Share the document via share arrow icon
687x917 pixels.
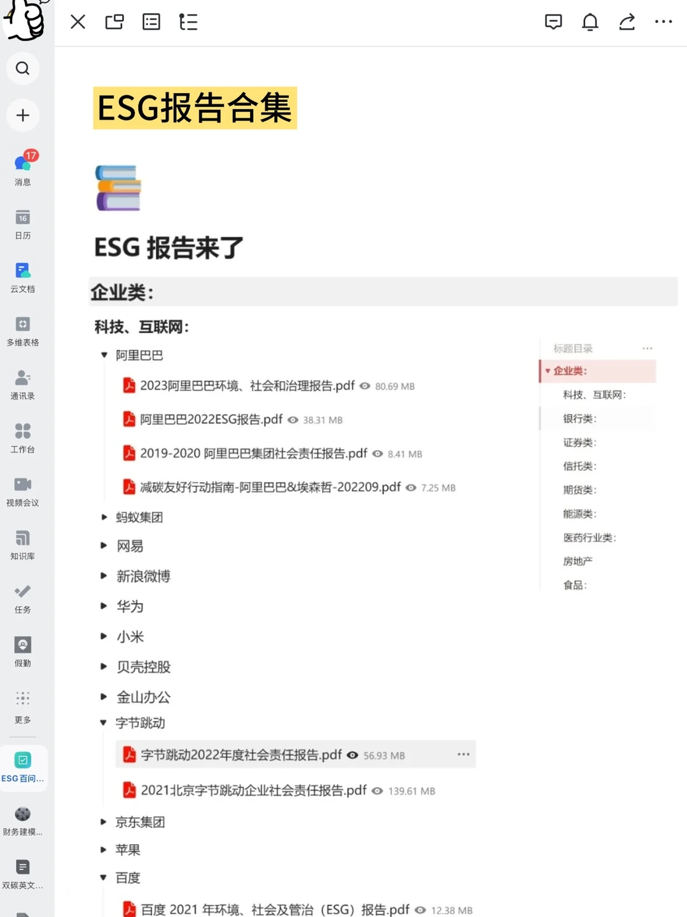[627, 22]
